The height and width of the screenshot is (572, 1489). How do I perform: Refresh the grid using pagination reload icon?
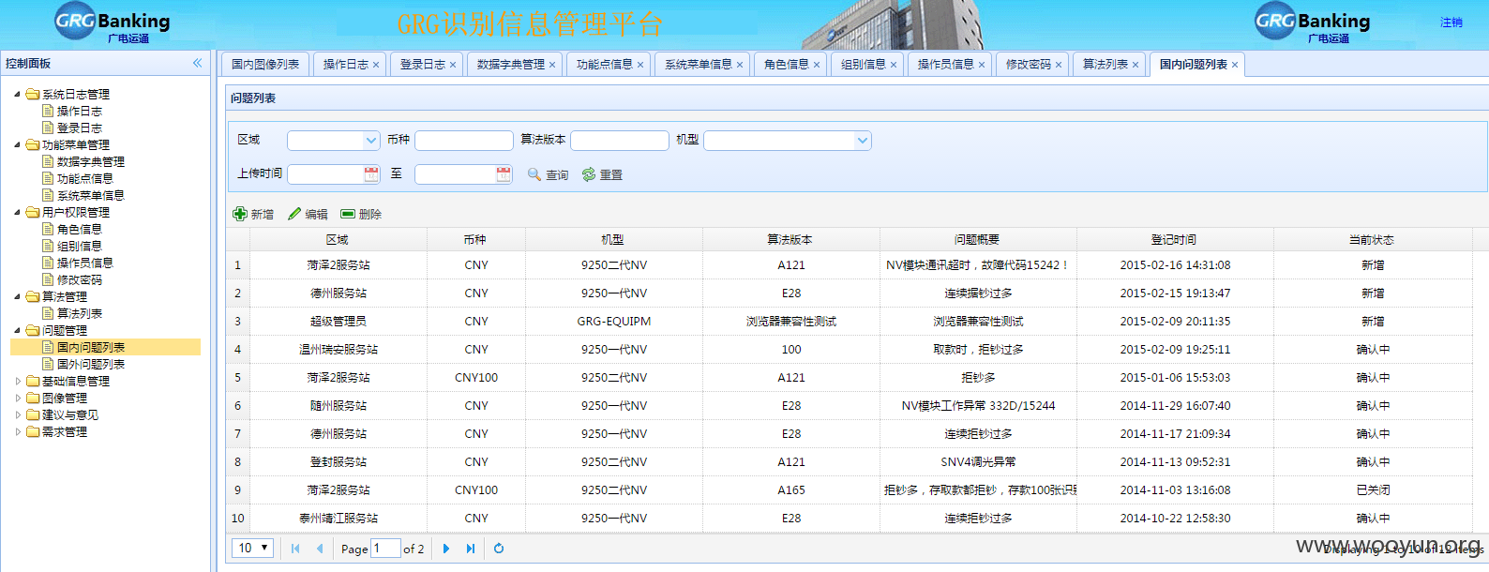[x=499, y=549]
